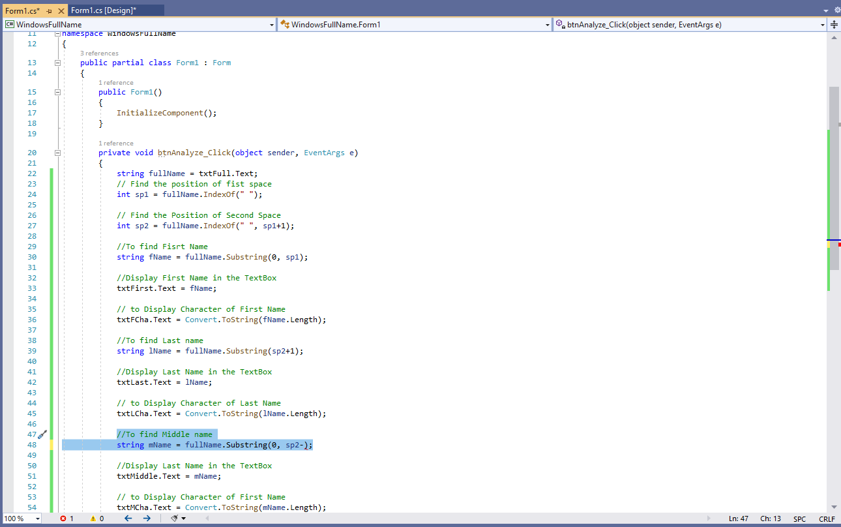Click the 'txtMCha.Text' assignment line
Screen dimensions: 841x527
tap(222, 507)
